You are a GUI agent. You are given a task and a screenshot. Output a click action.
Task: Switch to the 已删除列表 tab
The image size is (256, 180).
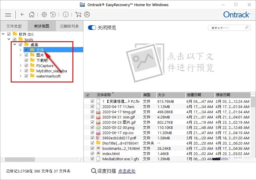pyautogui.click(x=69, y=26)
